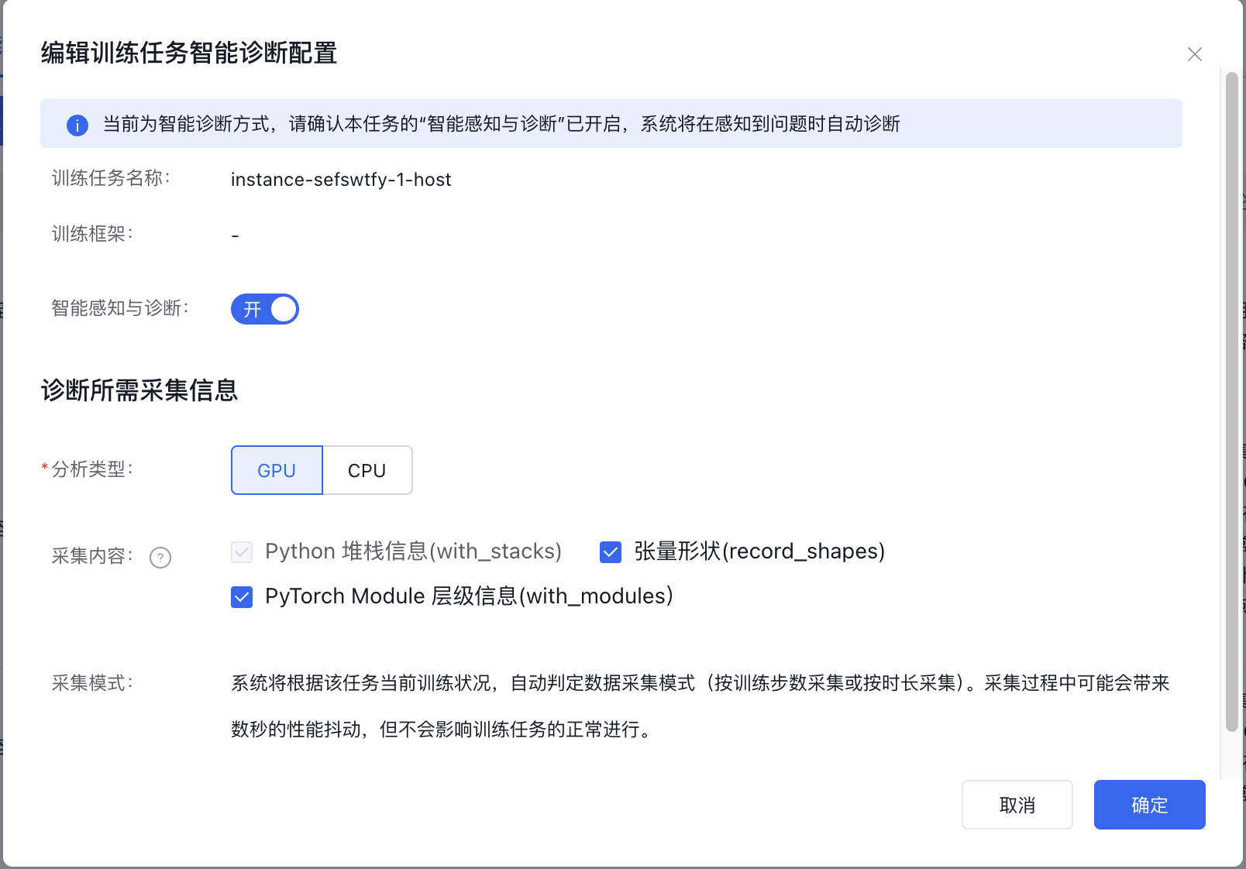Click the 诊断所需采集信息 section heading

tap(139, 390)
